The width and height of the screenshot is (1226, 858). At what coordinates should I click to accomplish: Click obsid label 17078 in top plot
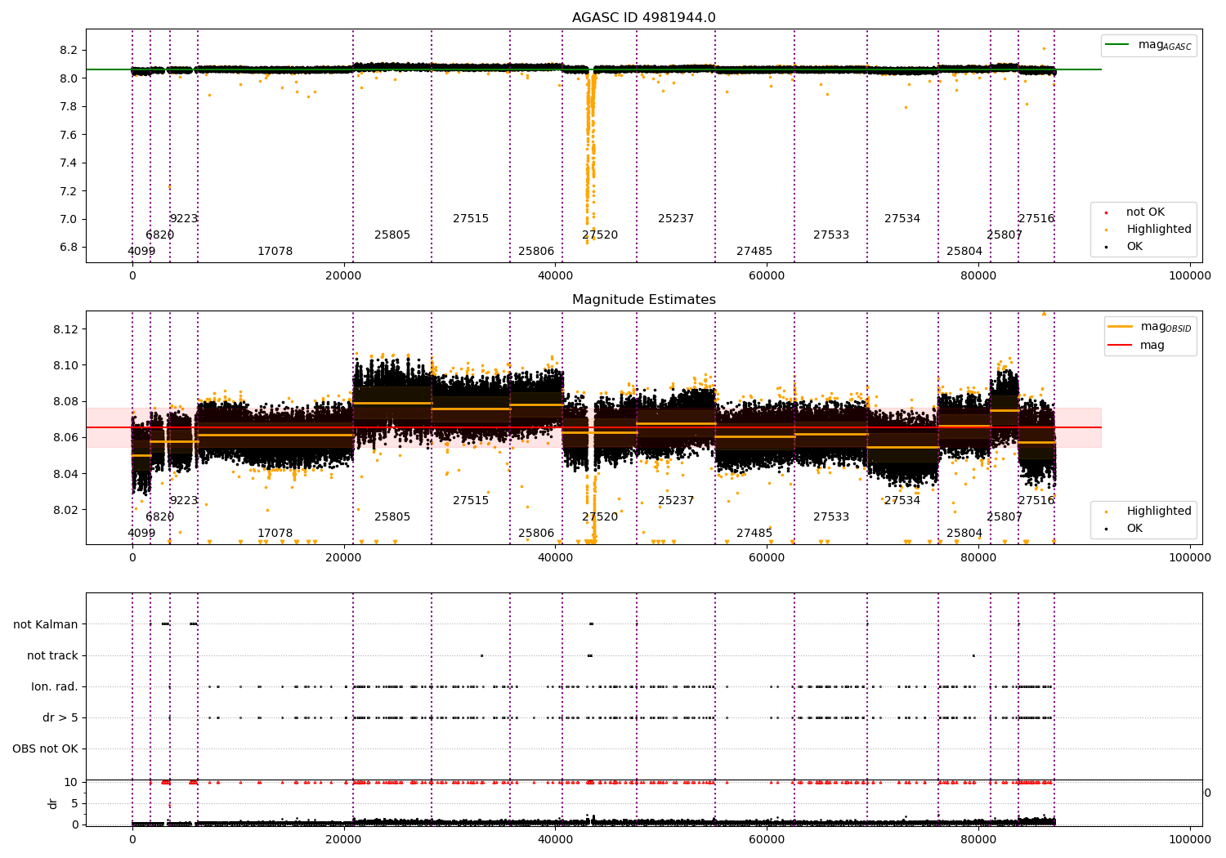(x=275, y=252)
